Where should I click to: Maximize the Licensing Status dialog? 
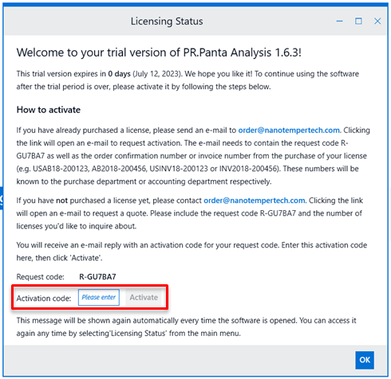(x=358, y=21)
